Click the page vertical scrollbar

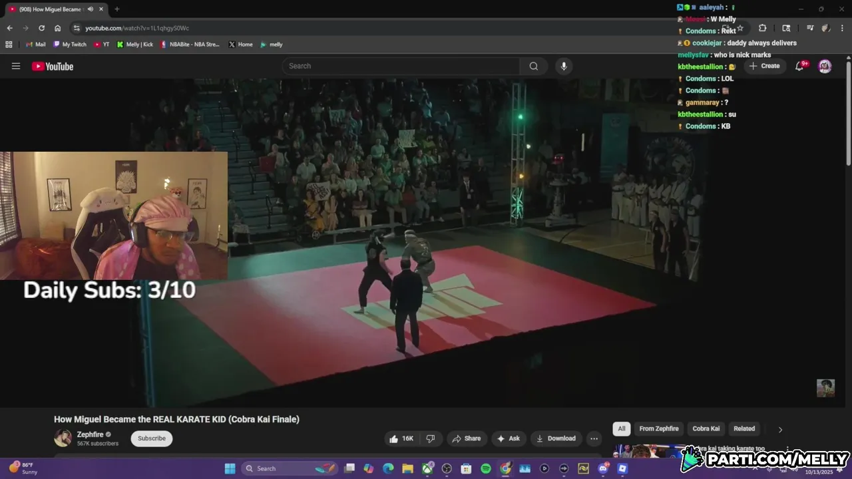pos(849,113)
